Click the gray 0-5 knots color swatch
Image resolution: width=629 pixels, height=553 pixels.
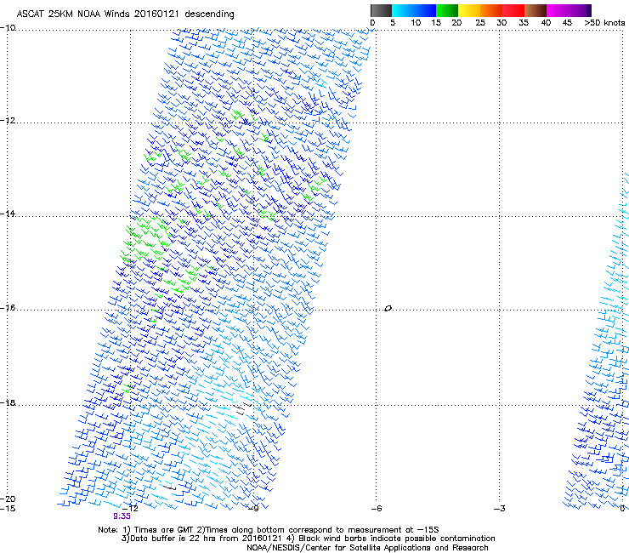click(x=381, y=10)
